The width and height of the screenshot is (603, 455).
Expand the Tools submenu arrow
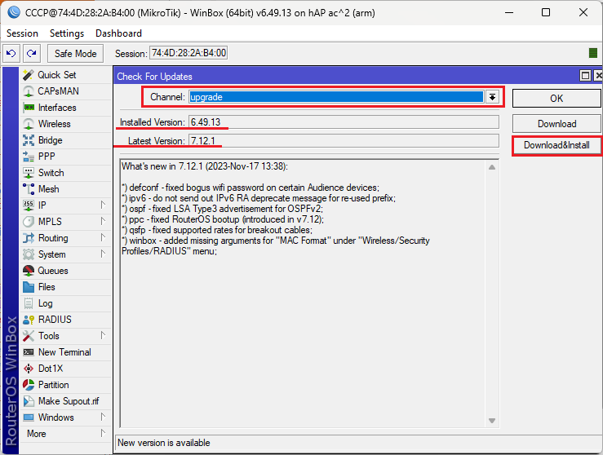103,335
